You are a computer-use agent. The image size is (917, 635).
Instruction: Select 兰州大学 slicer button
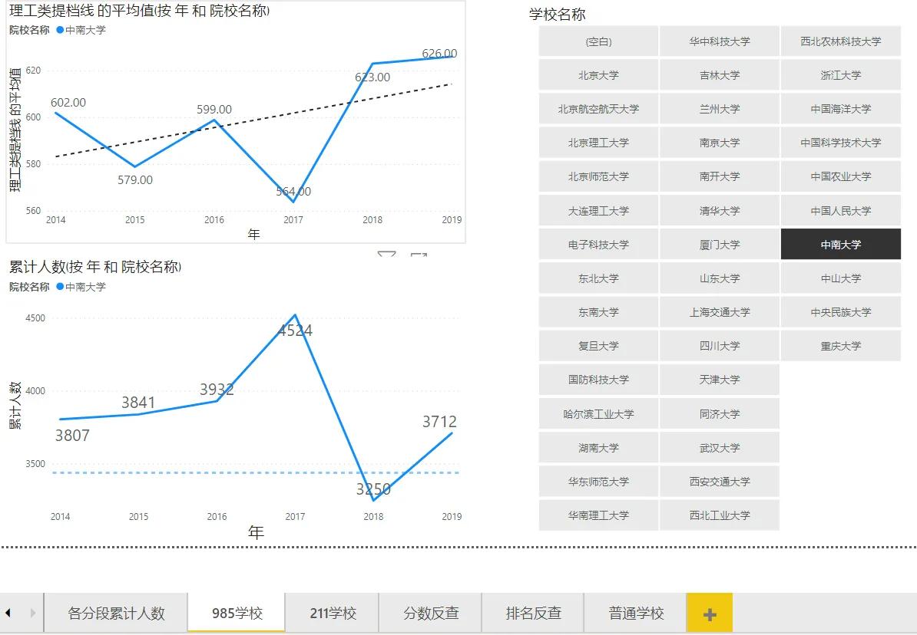click(x=720, y=109)
